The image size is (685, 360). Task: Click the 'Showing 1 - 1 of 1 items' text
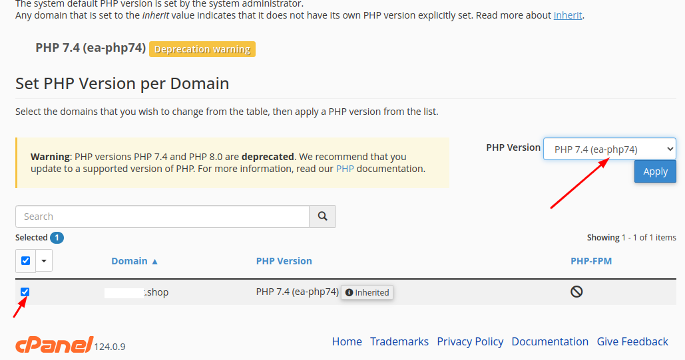click(x=631, y=238)
